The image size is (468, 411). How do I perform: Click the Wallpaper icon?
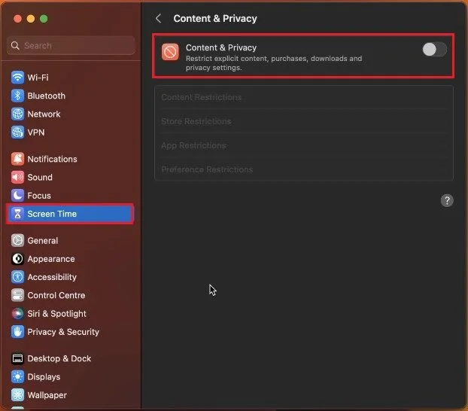point(17,395)
